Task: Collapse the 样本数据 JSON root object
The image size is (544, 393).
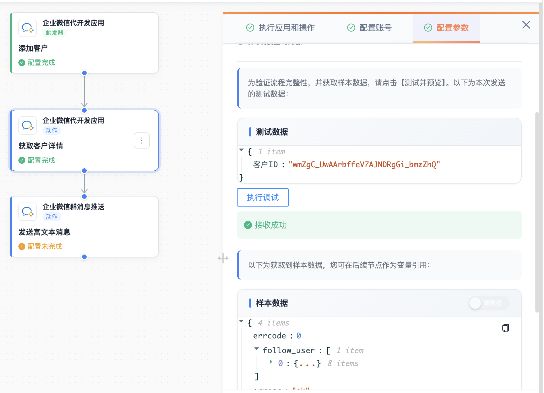Action: pos(241,321)
